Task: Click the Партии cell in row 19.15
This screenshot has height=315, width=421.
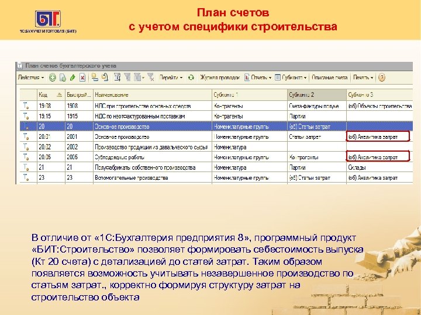Action: coord(317,116)
